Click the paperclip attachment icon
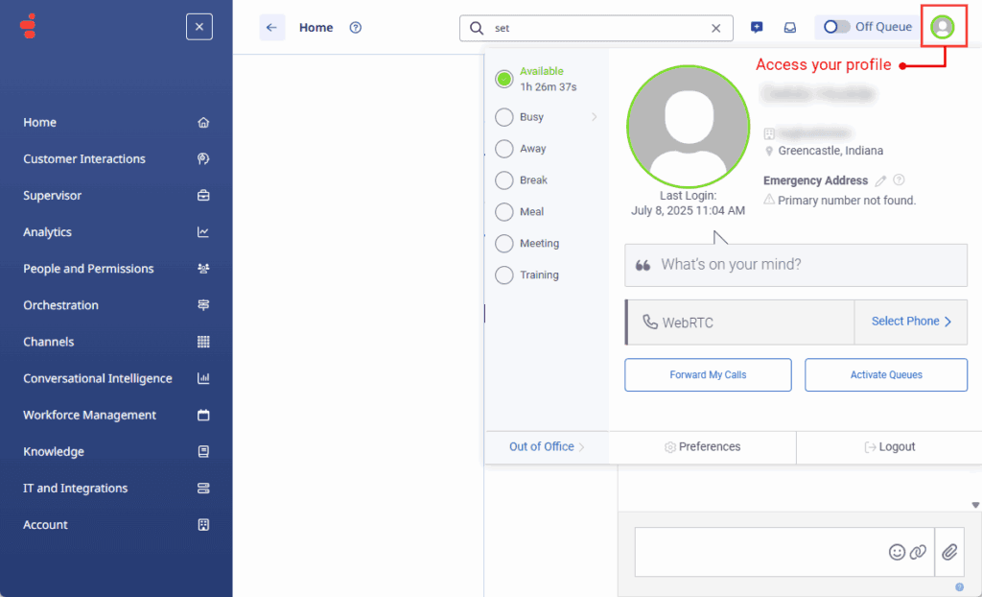 point(949,552)
